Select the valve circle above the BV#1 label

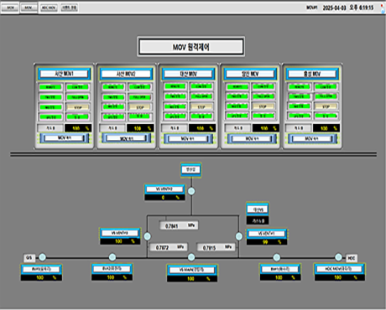(277, 257)
